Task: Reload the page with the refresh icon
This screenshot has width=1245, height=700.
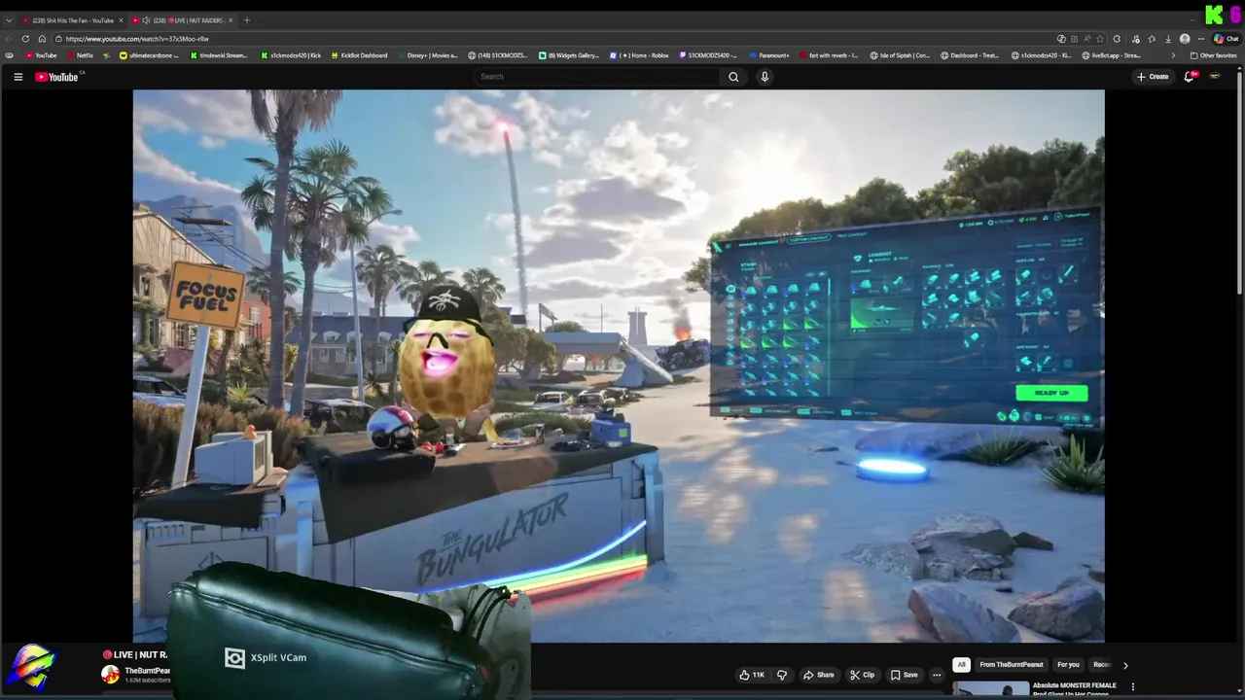Action: click(x=25, y=39)
